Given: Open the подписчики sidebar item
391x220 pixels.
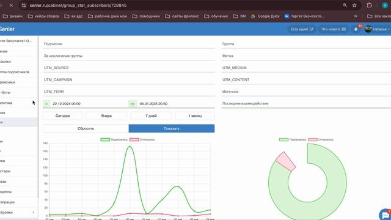Looking at the screenshot, I should 8,82.
